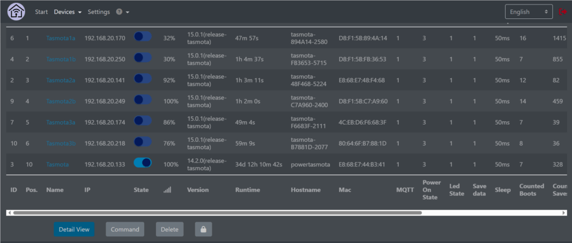Toggle power state for Tasmota3a

click(x=142, y=121)
